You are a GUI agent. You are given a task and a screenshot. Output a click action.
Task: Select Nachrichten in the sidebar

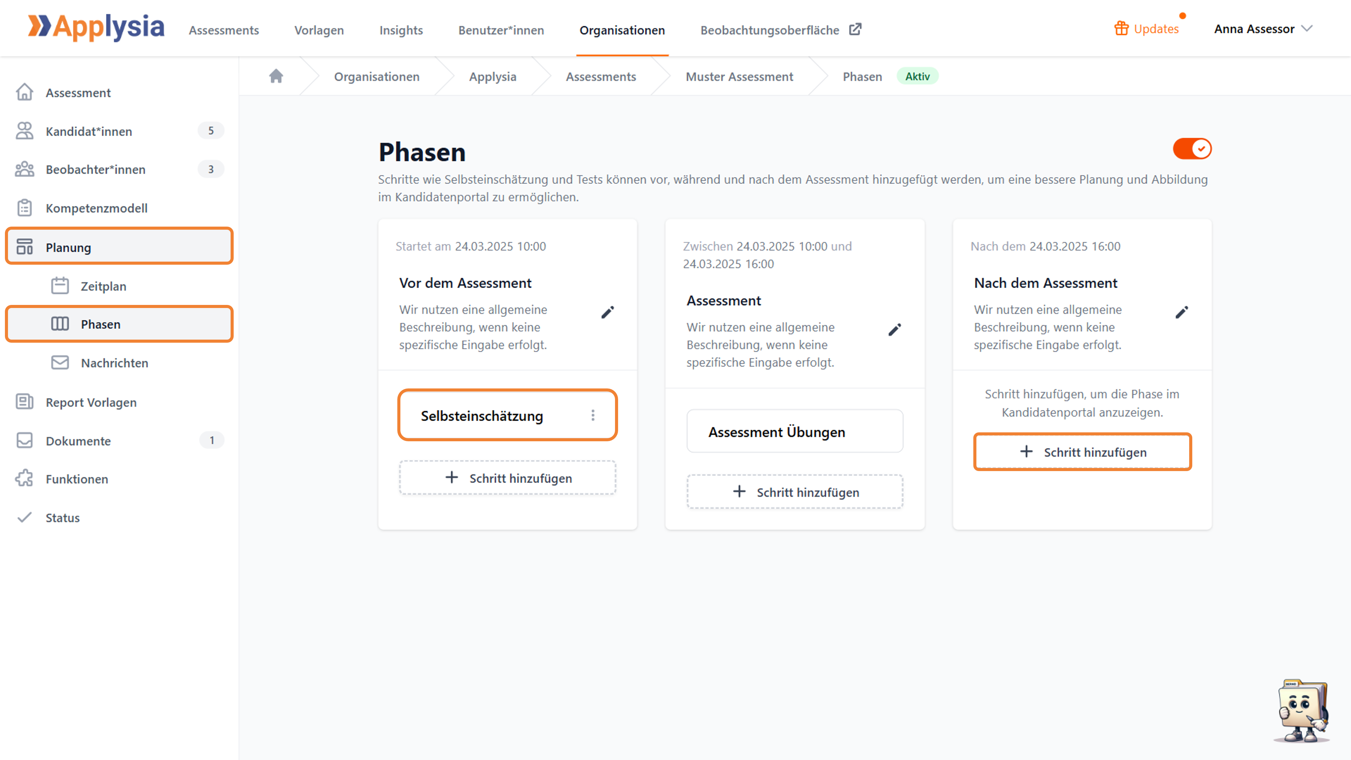point(119,362)
